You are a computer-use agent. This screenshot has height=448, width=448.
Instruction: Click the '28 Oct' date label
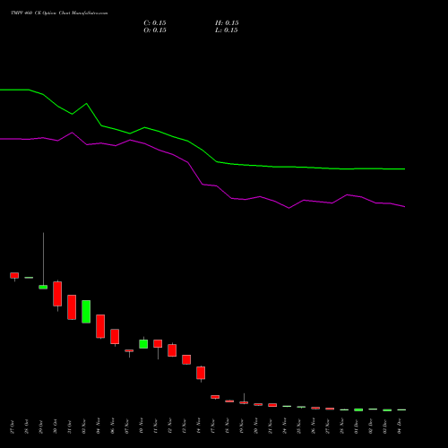27,426
